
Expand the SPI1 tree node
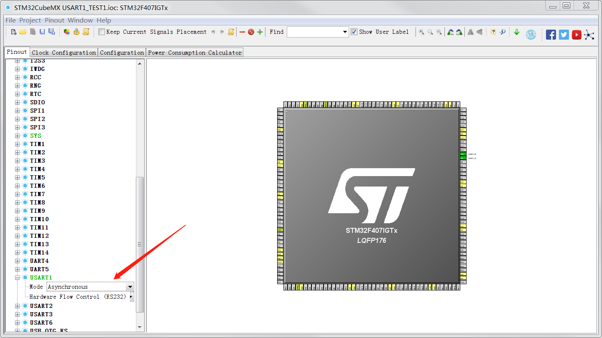click(x=18, y=111)
